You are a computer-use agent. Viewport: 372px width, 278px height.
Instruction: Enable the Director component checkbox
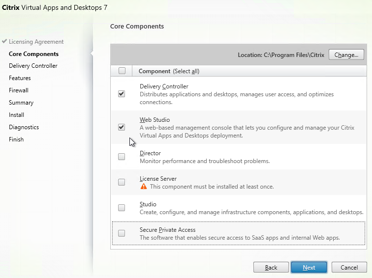(122, 157)
